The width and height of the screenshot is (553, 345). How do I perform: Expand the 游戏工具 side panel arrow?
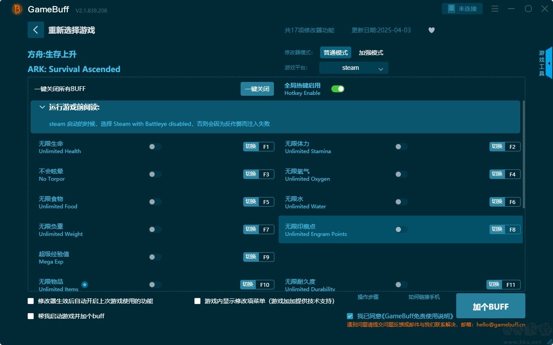[x=549, y=63]
